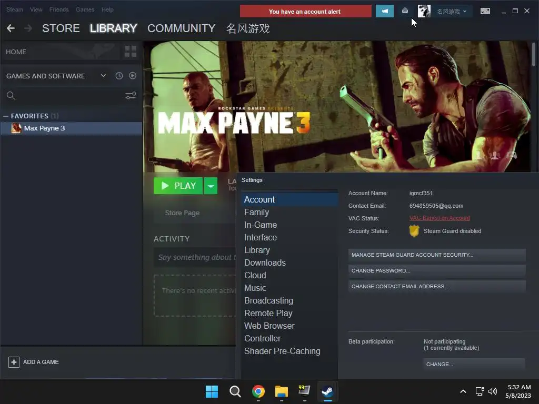
Task: Switch library to grid view icon
Action: (131, 52)
